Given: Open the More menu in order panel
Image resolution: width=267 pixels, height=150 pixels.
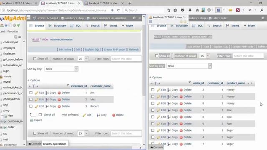Looking at the screenshot, I should click(249, 26).
